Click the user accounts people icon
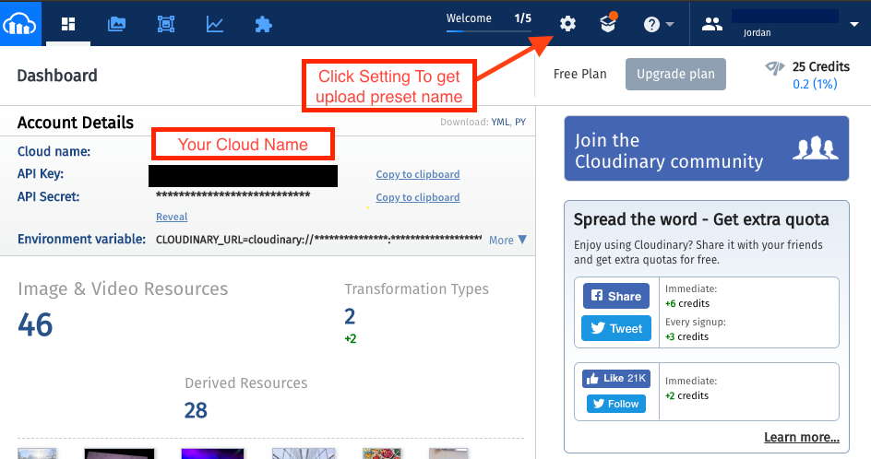Image resolution: width=871 pixels, height=459 pixels. pyautogui.click(x=712, y=24)
